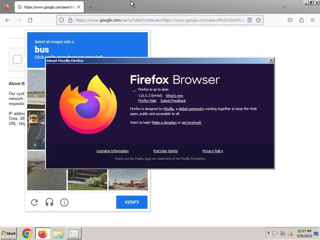Open the Submit Feedback link
Screen dimensions: 320x240
click(x=173, y=101)
